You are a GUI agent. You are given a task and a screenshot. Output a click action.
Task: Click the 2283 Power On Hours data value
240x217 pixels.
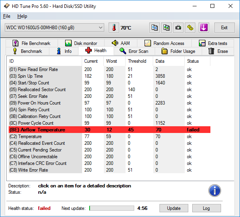coord(160,103)
